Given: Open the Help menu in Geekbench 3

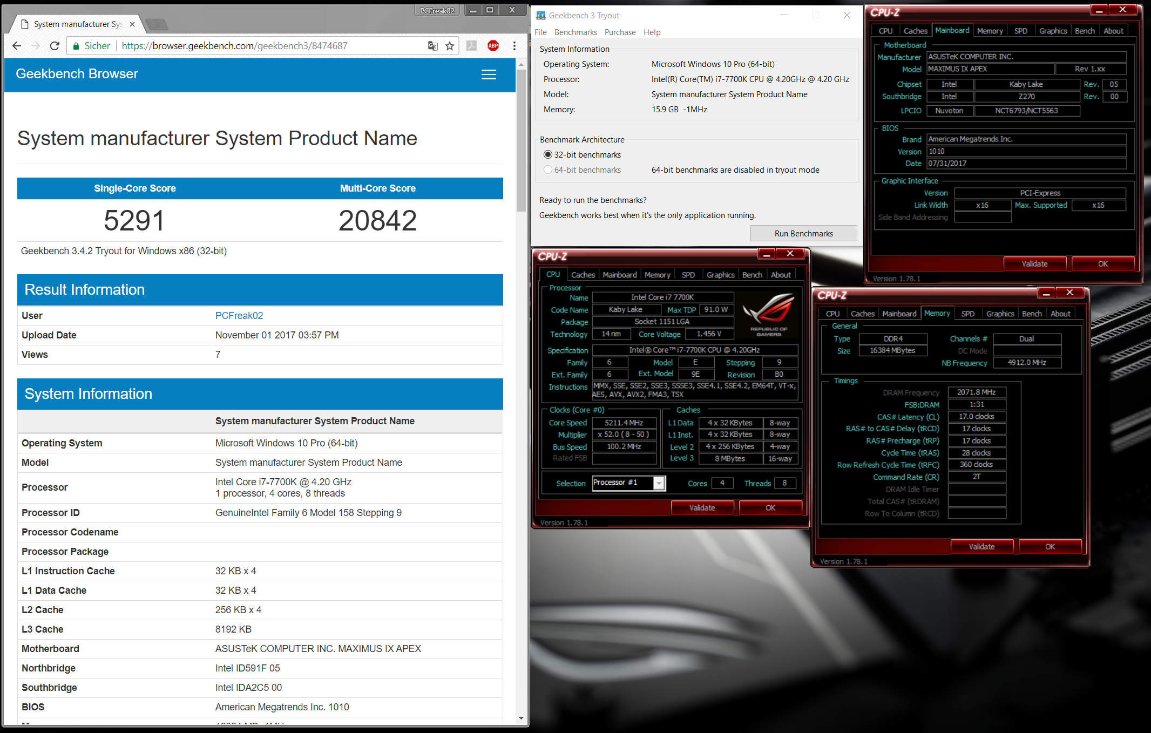Looking at the screenshot, I should pyautogui.click(x=652, y=32).
